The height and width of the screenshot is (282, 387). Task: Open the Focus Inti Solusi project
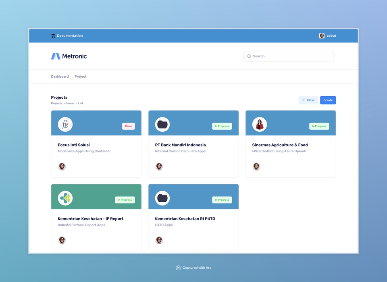74,145
